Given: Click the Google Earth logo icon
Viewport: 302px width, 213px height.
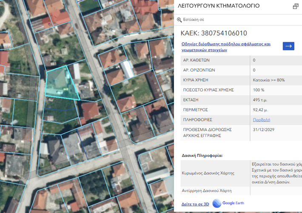Looking at the screenshot, I should [x=217, y=203].
